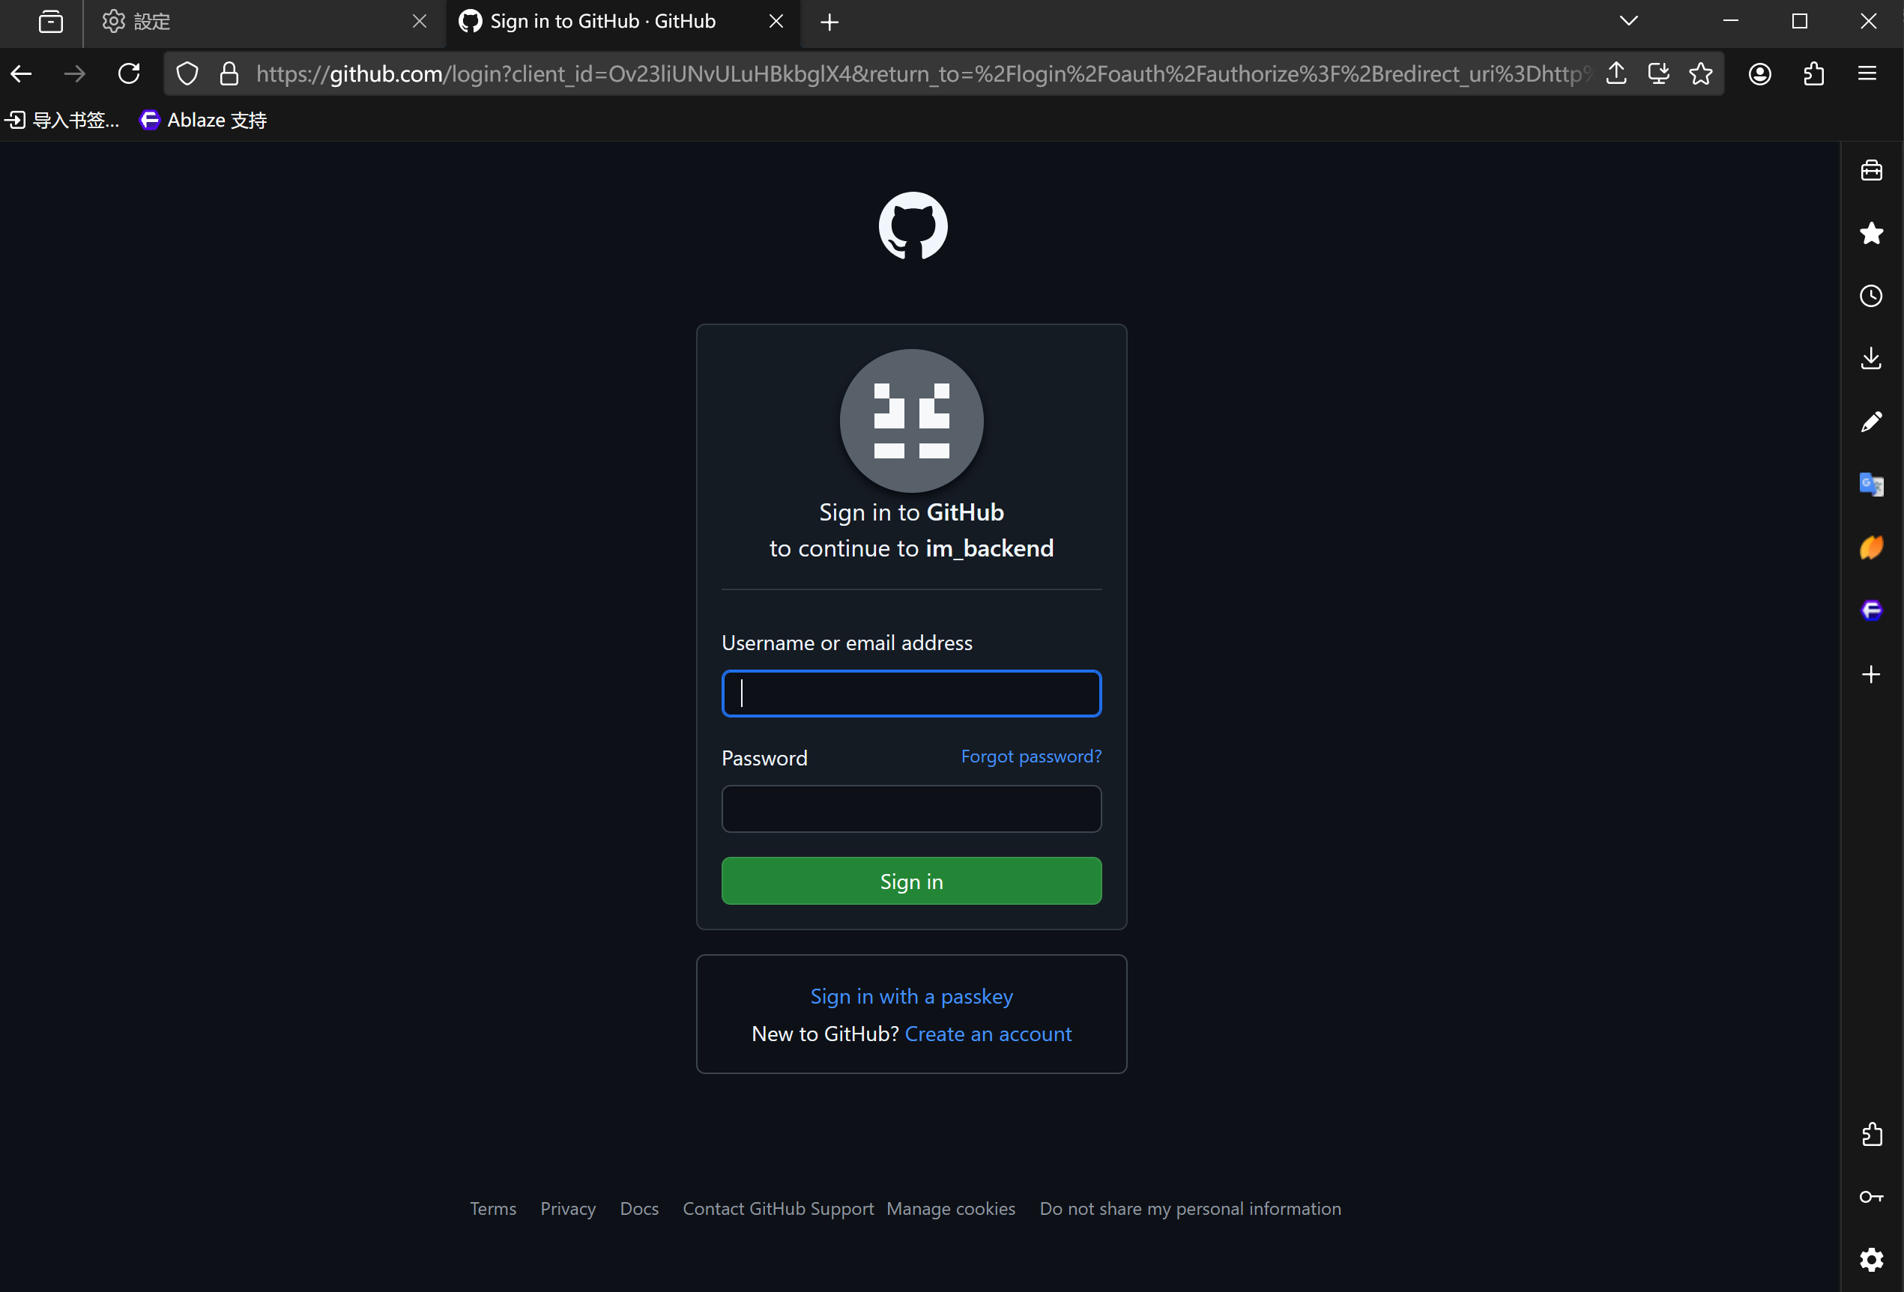Bookmark this page with the star icon
Screen dimensions: 1904x1292
tap(1701, 73)
